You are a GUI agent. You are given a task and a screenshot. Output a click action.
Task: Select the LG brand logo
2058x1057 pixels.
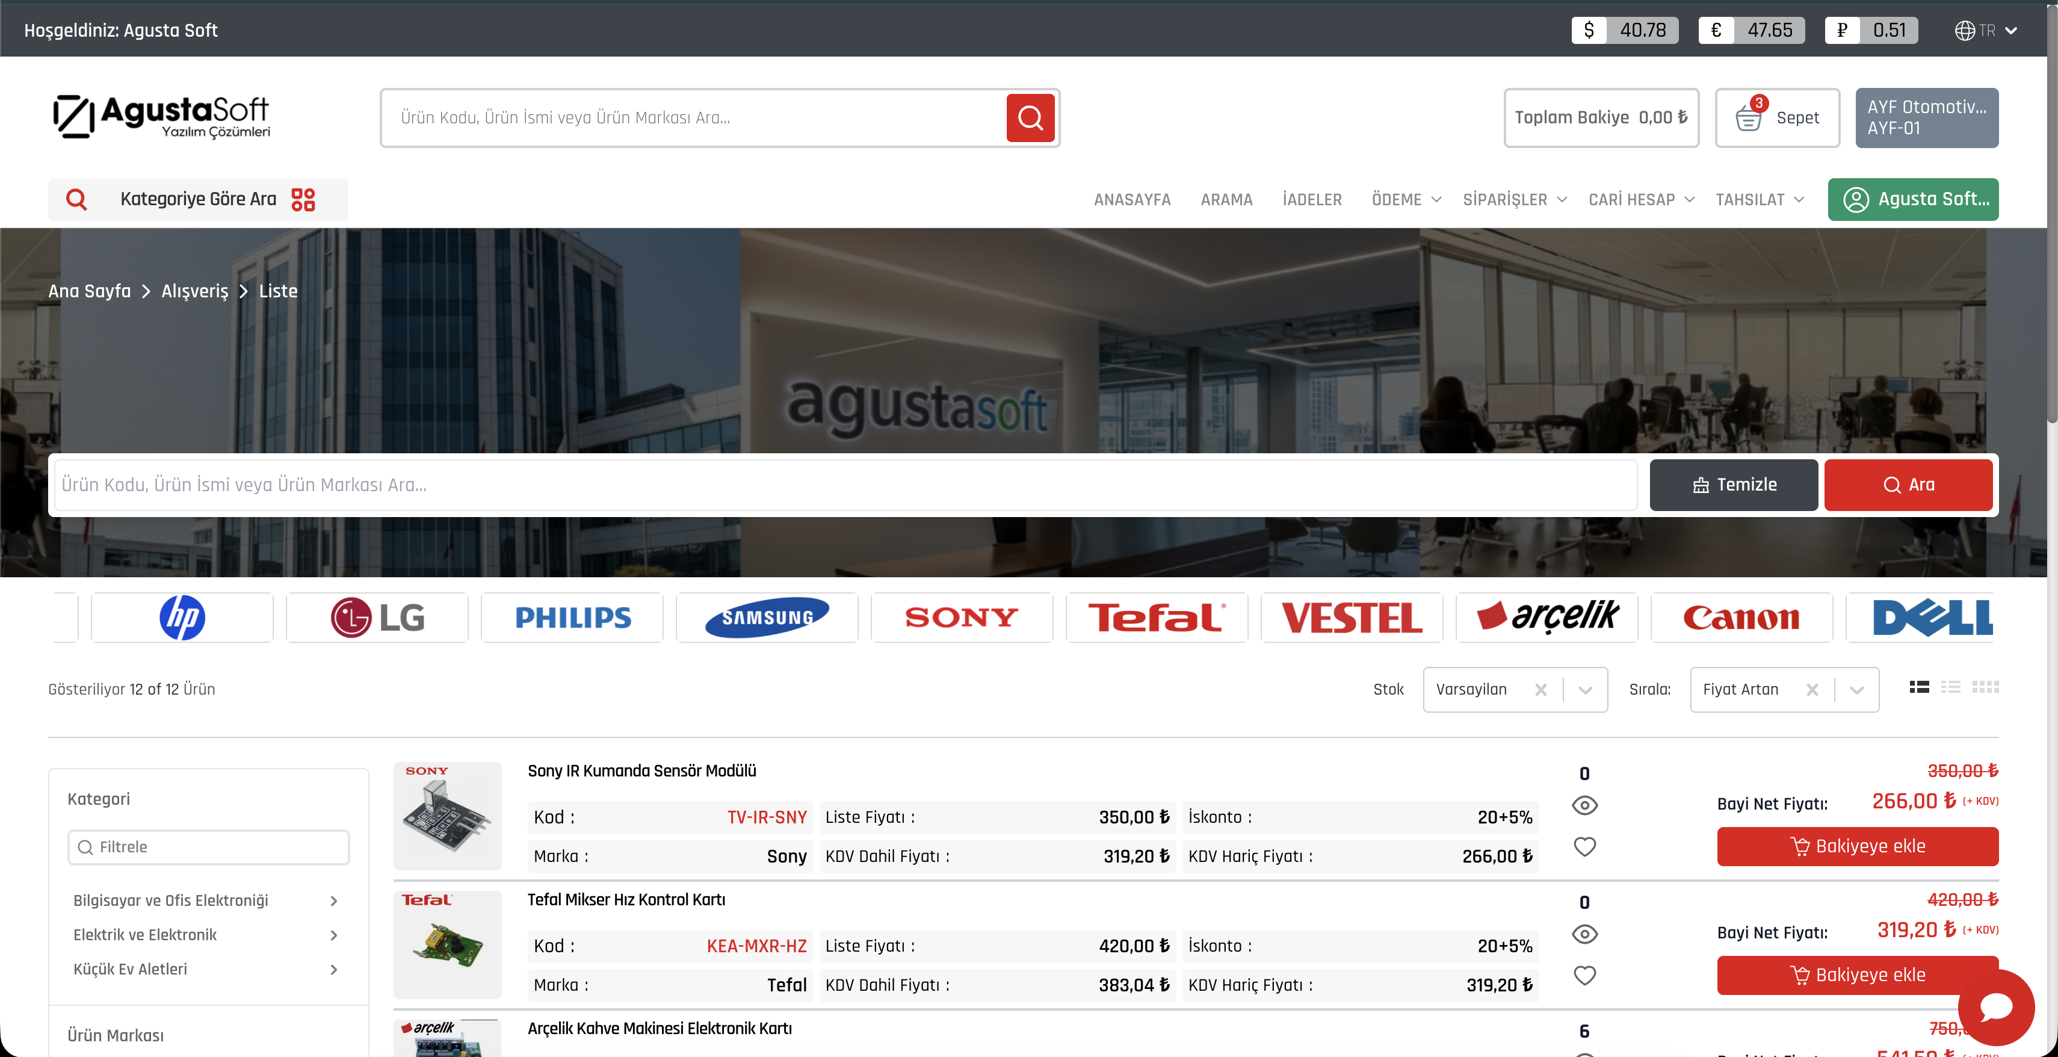pos(377,618)
